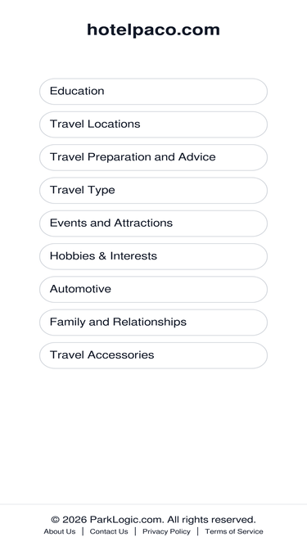
Task: Choose the Travel Type category
Action: point(153,191)
